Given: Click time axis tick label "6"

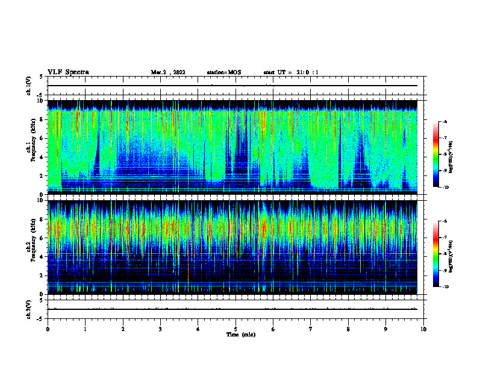Looking at the screenshot, I should point(273,329).
